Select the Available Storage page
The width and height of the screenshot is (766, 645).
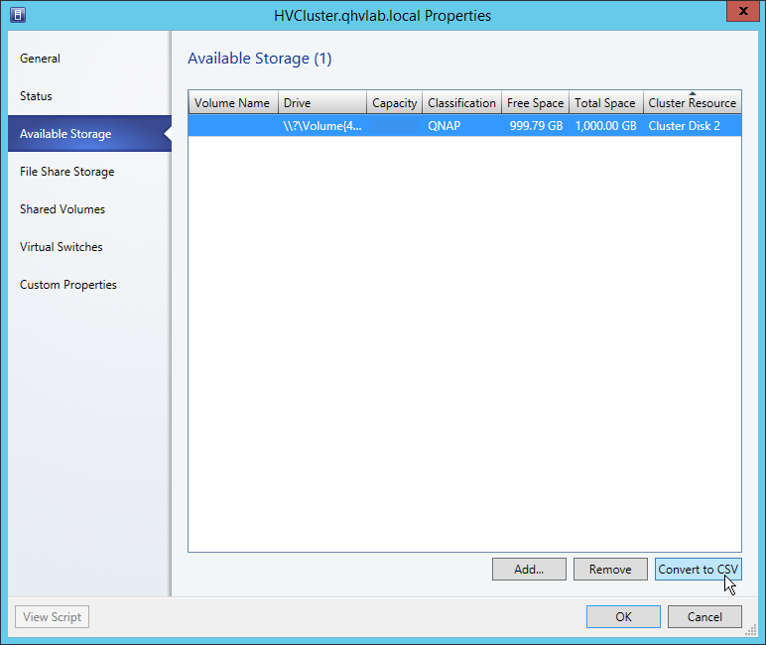tap(65, 134)
